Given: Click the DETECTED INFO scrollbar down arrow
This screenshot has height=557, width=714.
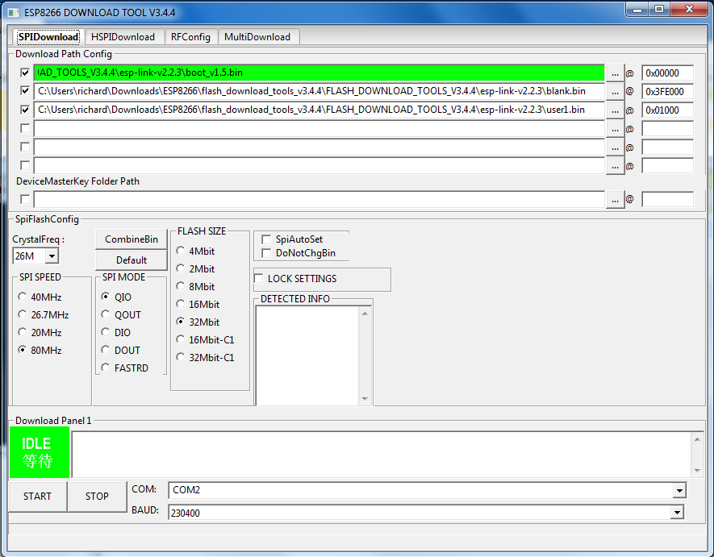Looking at the screenshot, I should point(365,399).
